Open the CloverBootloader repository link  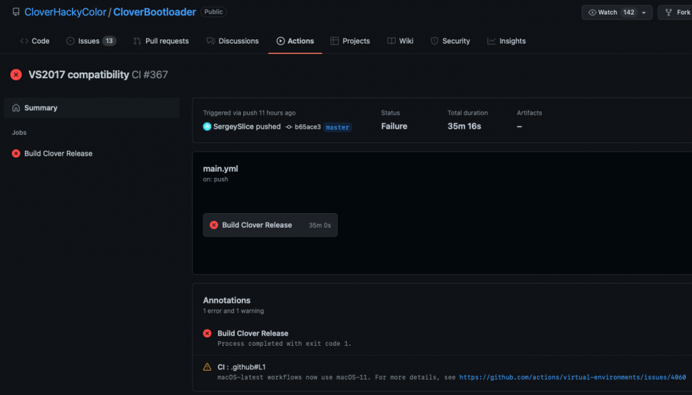[154, 12]
